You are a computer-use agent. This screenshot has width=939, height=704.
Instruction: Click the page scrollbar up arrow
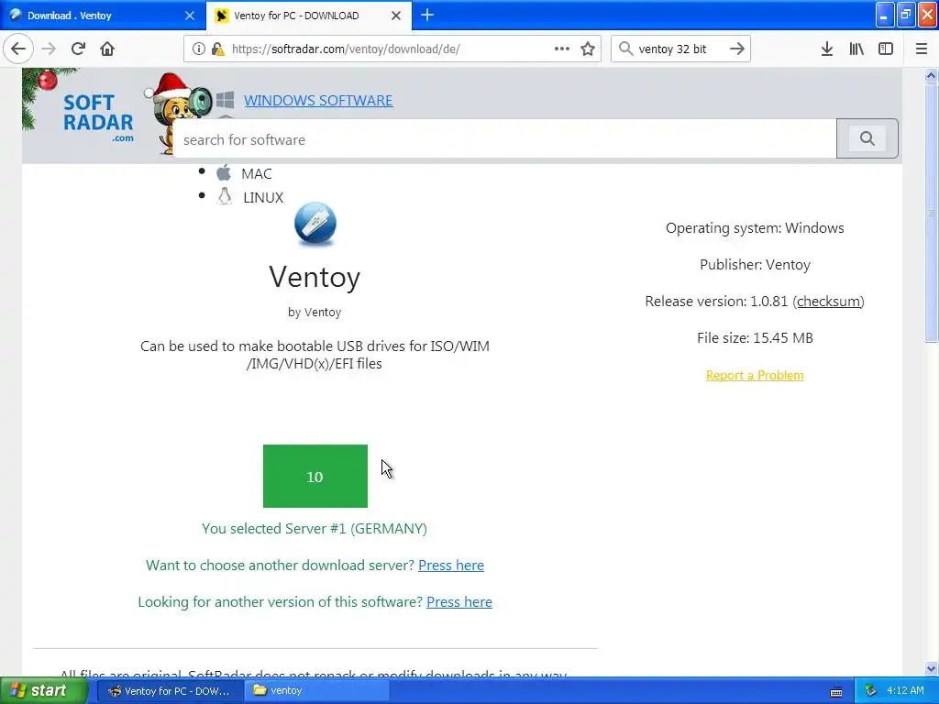931,75
